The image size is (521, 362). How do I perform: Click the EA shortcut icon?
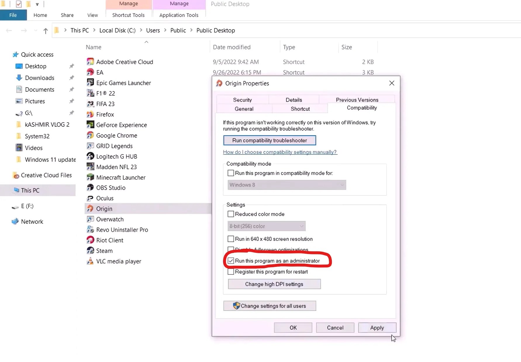click(x=90, y=72)
